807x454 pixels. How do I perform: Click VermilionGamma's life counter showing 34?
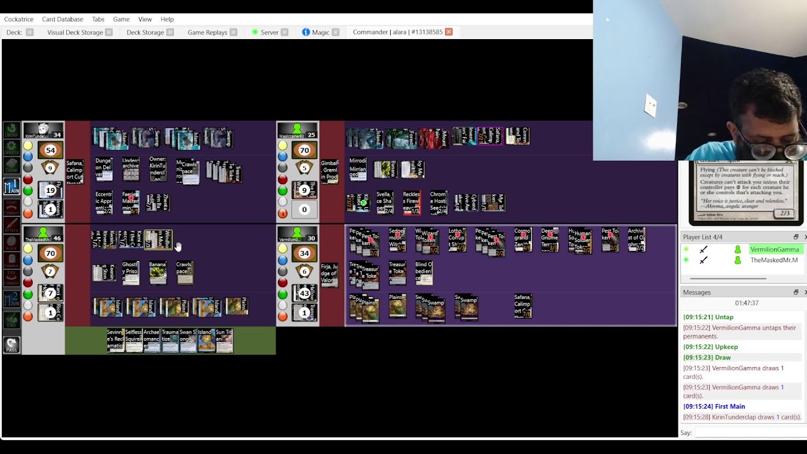pyautogui.click(x=305, y=253)
